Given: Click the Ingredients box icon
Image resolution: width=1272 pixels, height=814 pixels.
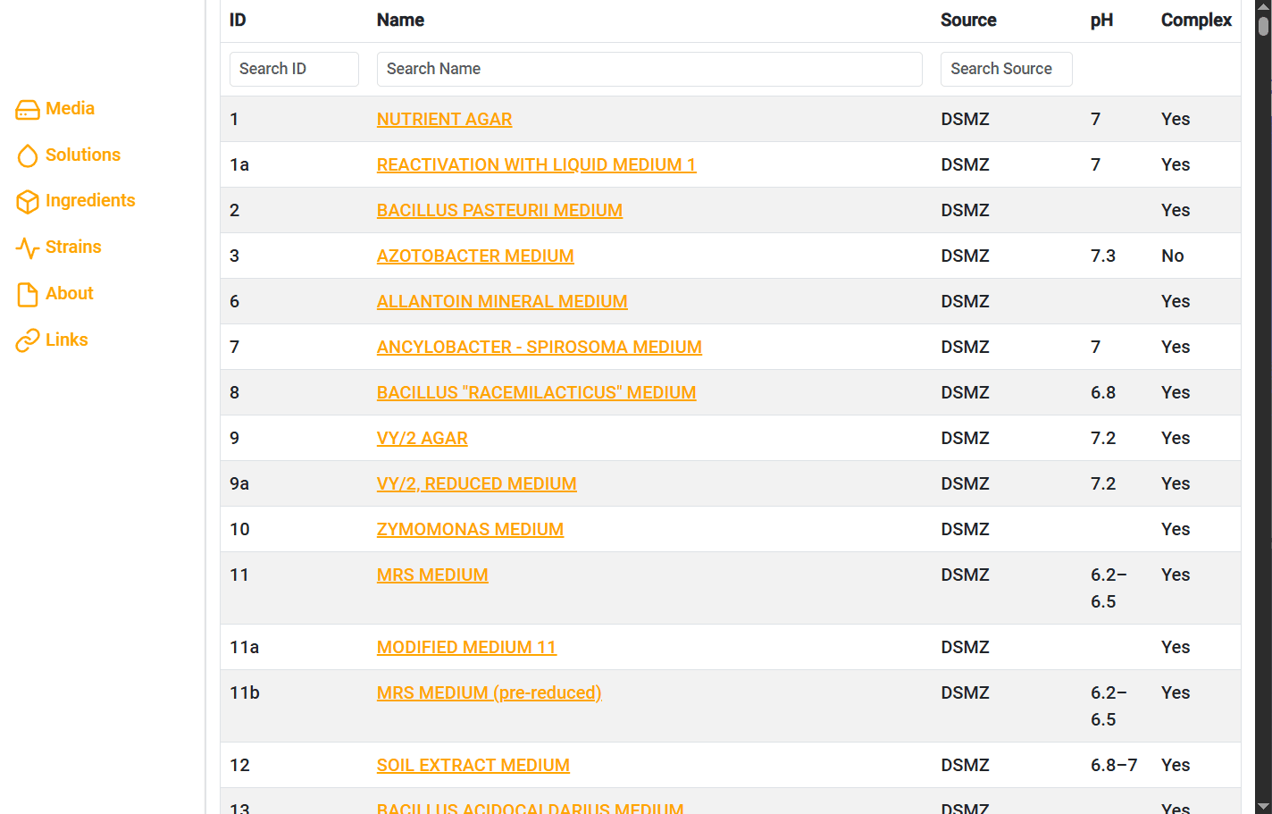Looking at the screenshot, I should click(28, 202).
